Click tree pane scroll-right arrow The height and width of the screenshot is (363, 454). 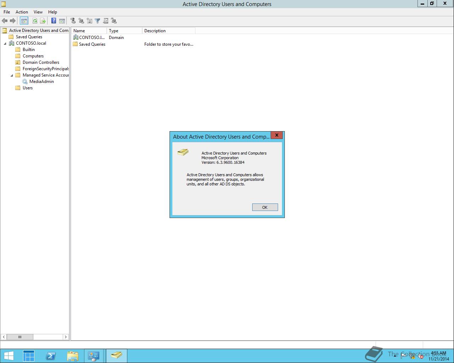[x=65, y=337]
